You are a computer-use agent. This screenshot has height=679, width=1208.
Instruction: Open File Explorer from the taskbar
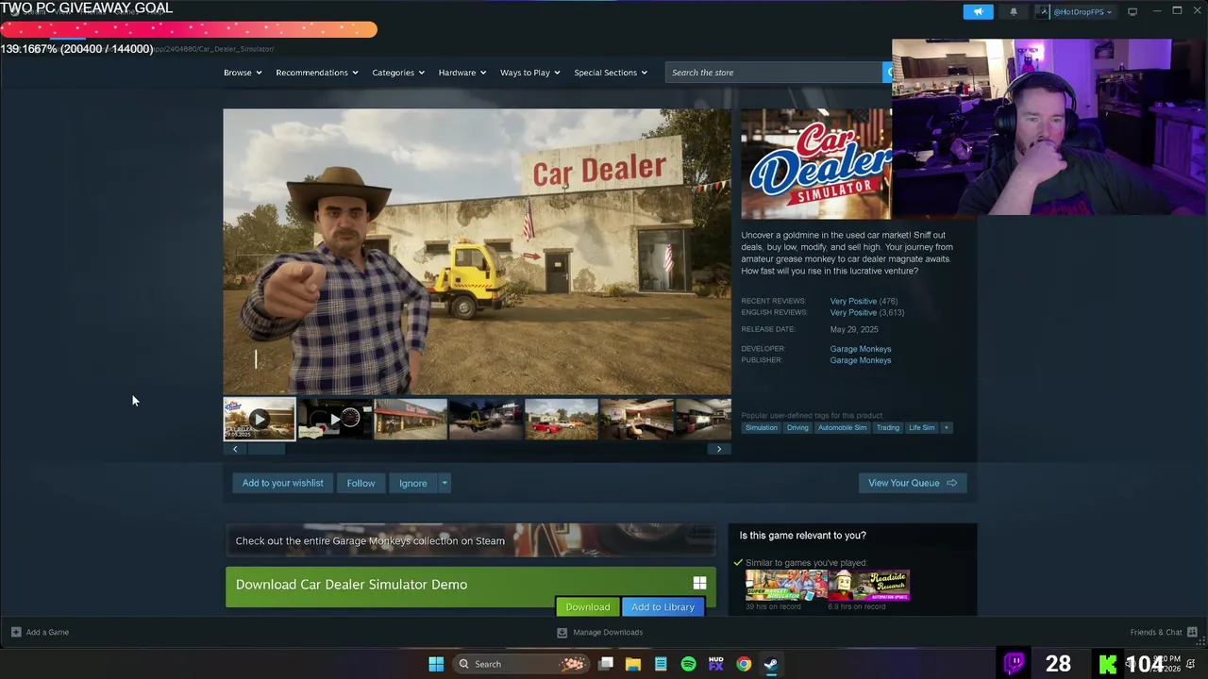point(633,664)
